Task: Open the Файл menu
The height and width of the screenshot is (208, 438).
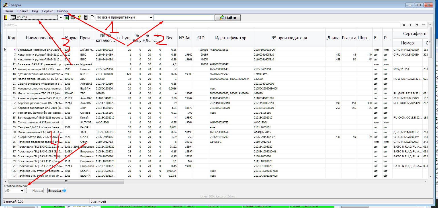Action: click(x=9, y=11)
